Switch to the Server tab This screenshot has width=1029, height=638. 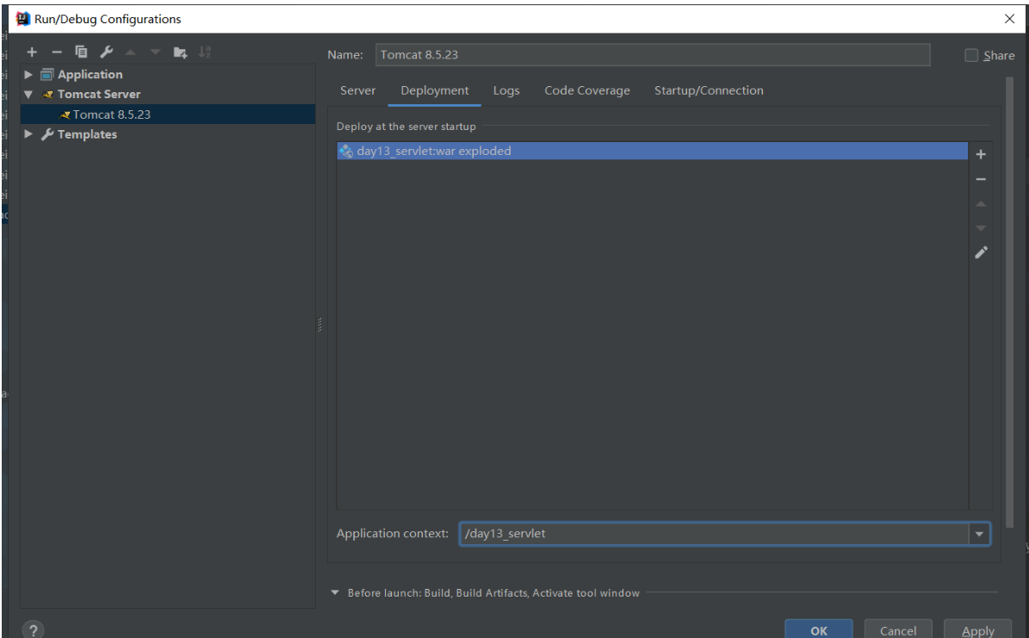pos(357,90)
